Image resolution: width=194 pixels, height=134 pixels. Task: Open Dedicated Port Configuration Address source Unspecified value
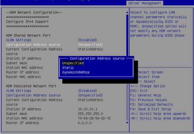click(x=90, y=95)
